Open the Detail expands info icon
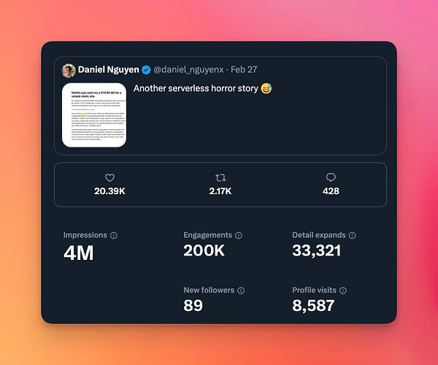This screenshot has height=365, width=438. (353, 235)
